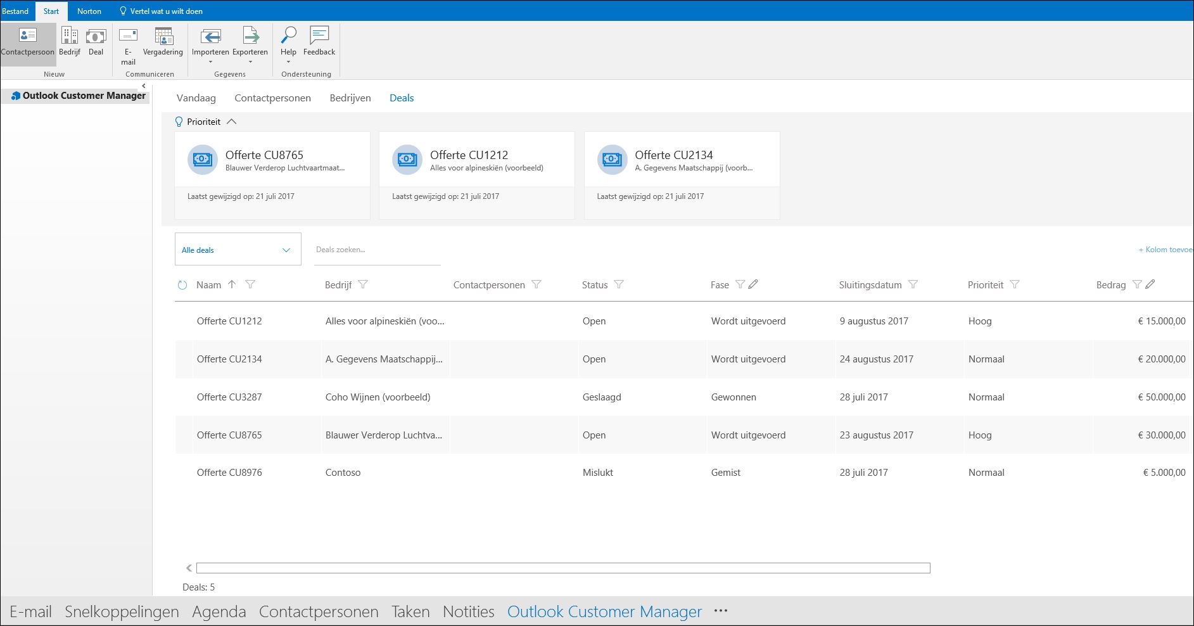
Task: Click the Geslaagd status cell
Action: click(x=602, y=397)
